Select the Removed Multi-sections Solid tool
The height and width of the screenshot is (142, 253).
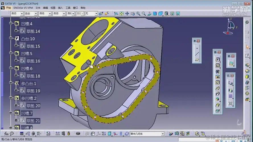click(x=217, y=111)
